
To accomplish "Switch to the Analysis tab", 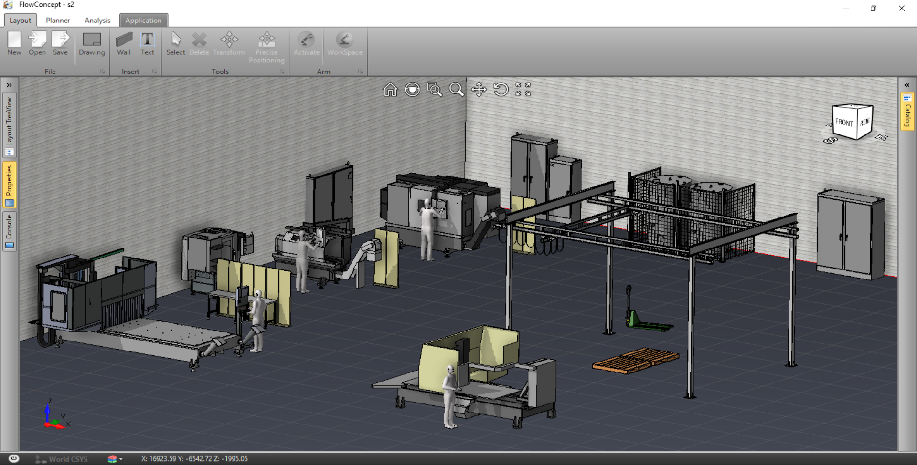I will [97, 21].
